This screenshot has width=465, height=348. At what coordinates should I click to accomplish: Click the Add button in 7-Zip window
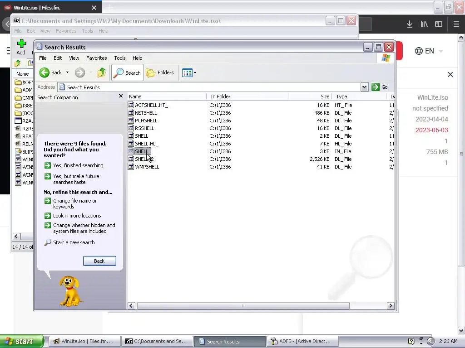tap(21, 47)
